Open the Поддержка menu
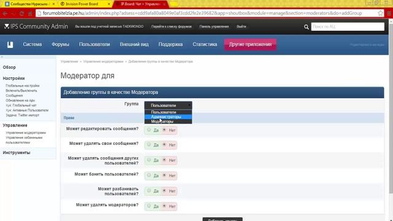 pos(171,44)
